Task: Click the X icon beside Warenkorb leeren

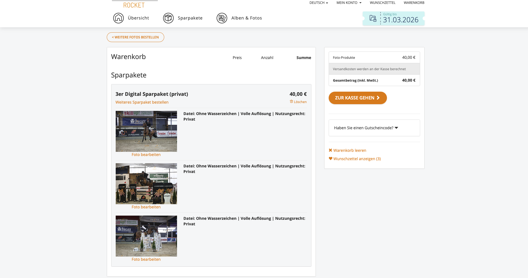Action: [330, 150]
